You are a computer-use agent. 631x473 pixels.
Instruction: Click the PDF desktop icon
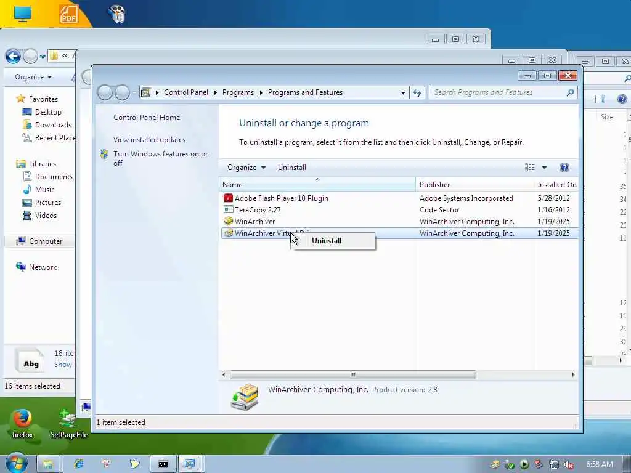point(69,14)
